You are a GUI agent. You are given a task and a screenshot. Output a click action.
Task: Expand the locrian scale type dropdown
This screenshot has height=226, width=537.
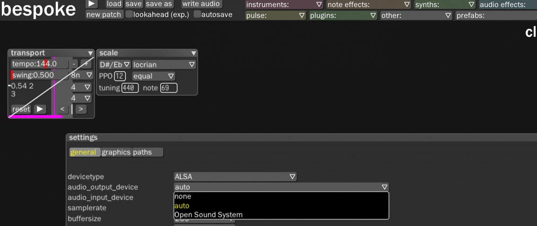[x=164, y=64]
